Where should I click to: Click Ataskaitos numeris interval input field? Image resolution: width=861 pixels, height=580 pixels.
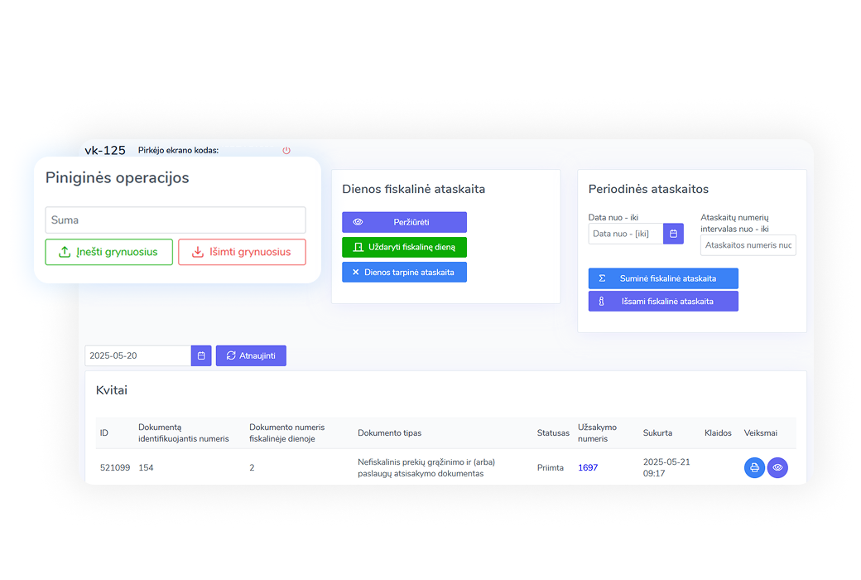pos(748,245)
